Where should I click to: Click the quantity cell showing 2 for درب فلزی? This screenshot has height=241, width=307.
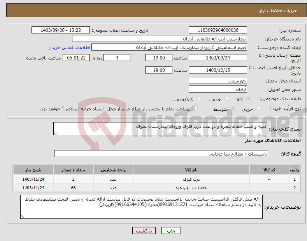tap(73, 179)
